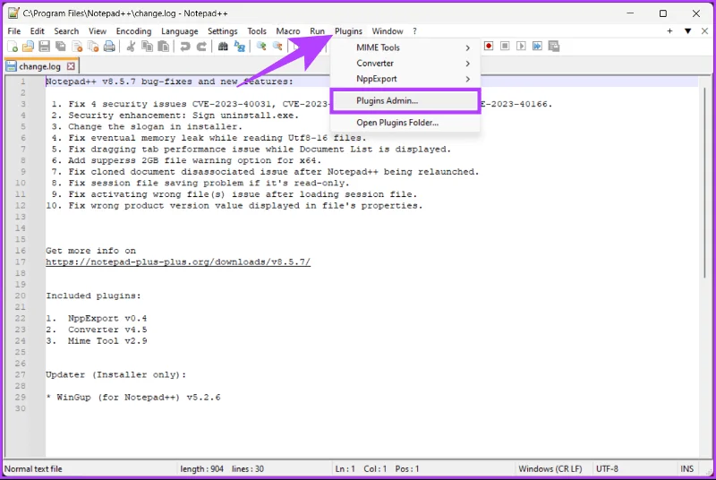Open the Window menu
716x480 pixels.
click(388, 31)
